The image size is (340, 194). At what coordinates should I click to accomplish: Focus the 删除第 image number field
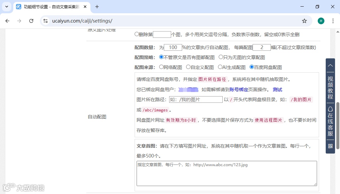coord(162,34)
